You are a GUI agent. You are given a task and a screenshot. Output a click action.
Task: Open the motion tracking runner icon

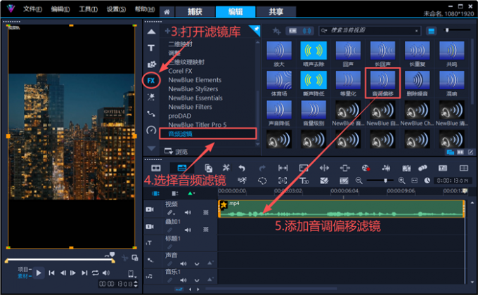tap(242, 181)
